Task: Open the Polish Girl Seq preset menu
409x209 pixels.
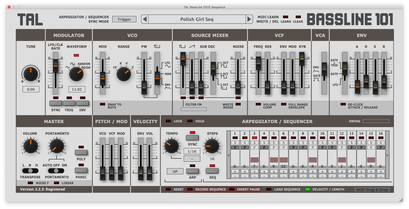Action: pyautogui.click(x=197, y=19)
